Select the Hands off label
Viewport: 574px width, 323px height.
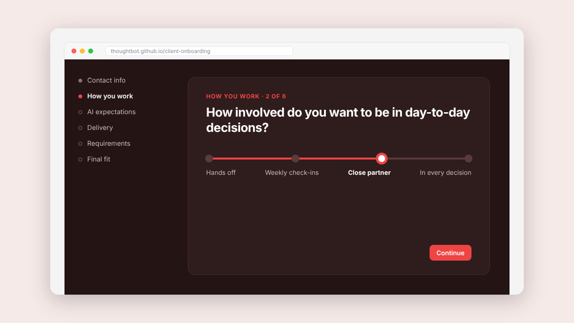tap(221, 173)
